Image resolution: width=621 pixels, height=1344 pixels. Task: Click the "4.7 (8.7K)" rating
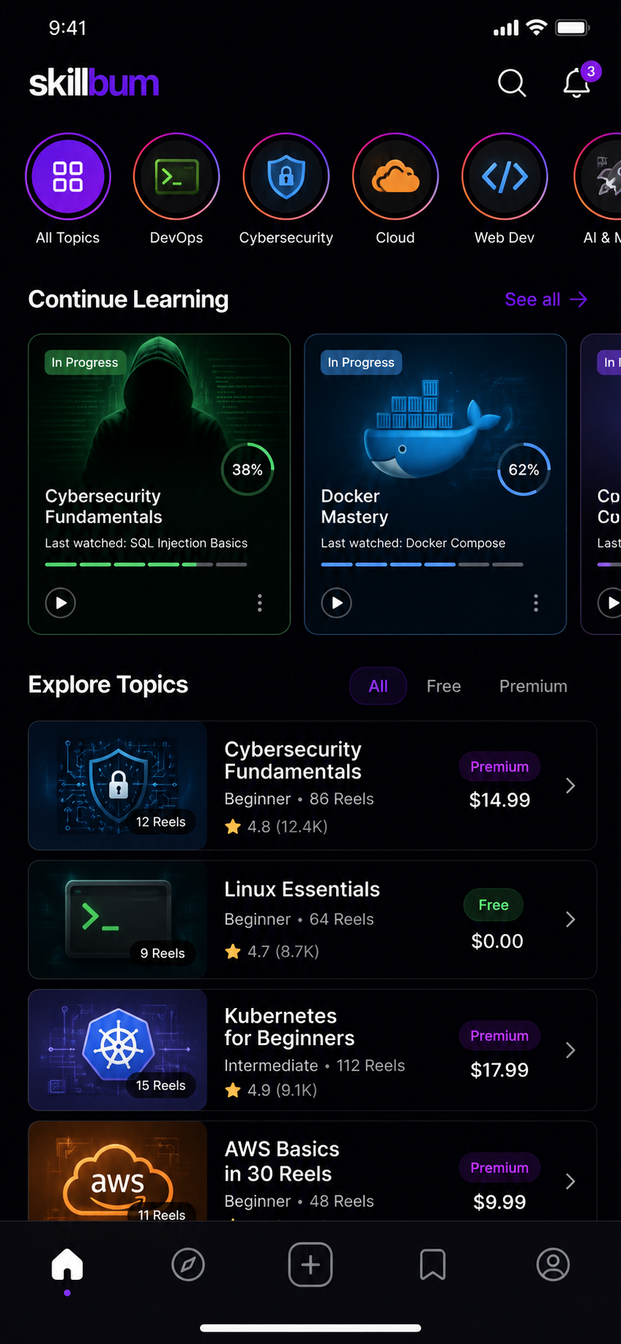[x=283, y=951]
